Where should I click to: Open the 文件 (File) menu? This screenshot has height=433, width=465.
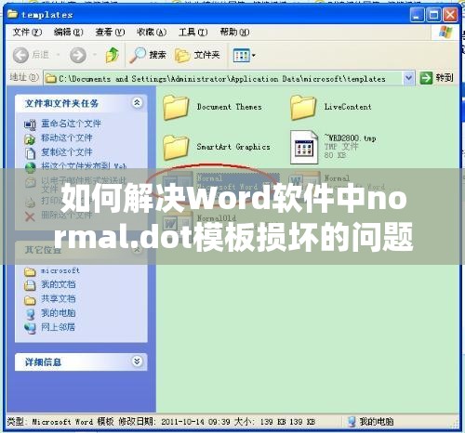tap(27, 32)
